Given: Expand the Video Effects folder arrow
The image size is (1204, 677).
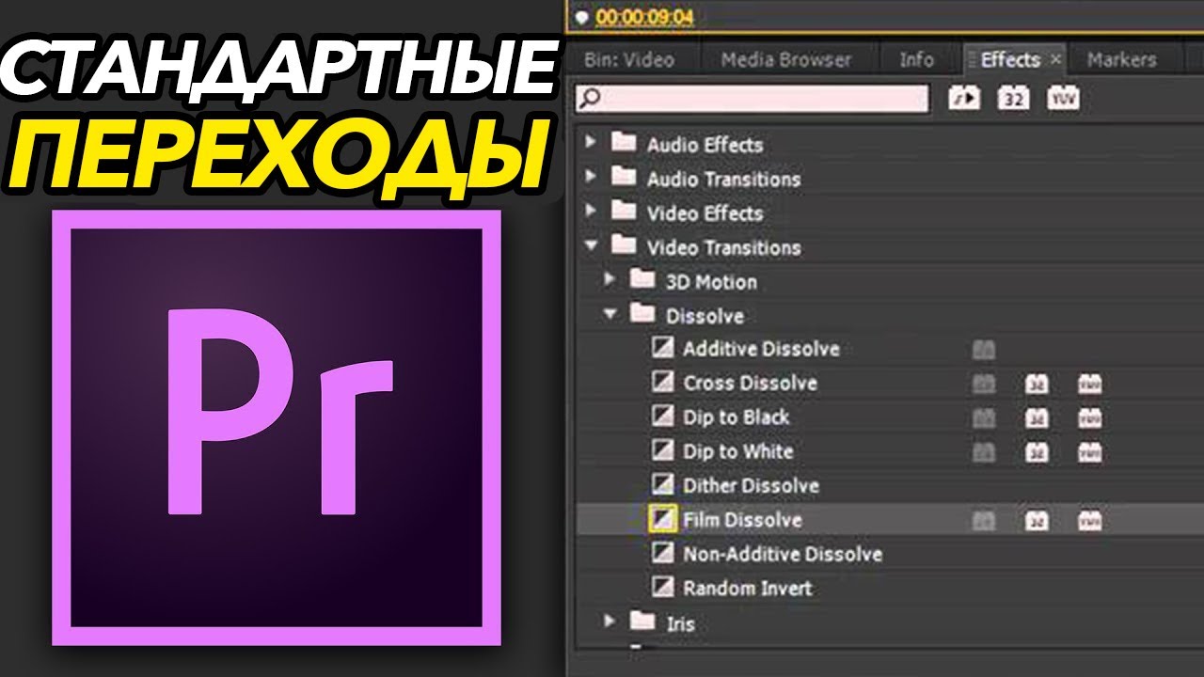Looking at the screenshot, I should pos(591,212).
